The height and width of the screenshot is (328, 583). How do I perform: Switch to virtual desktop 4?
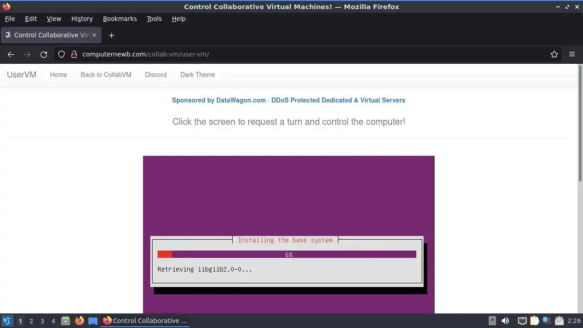(x=53, y=321)
